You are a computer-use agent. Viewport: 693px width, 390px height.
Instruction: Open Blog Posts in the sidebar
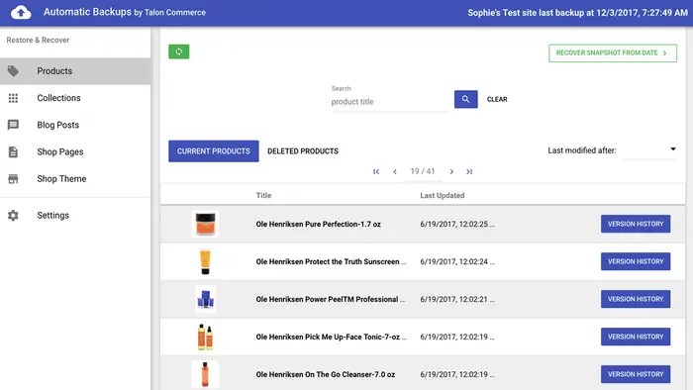coord(75,125)
